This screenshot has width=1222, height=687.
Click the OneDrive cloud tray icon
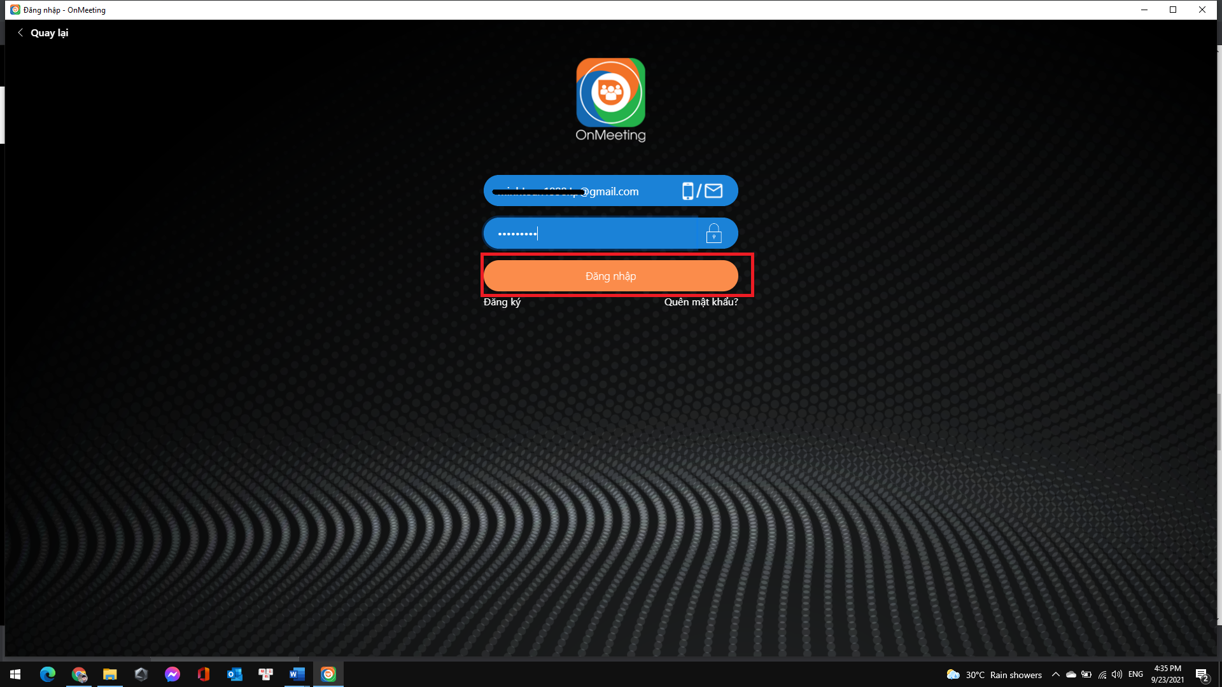point(1071,674)
